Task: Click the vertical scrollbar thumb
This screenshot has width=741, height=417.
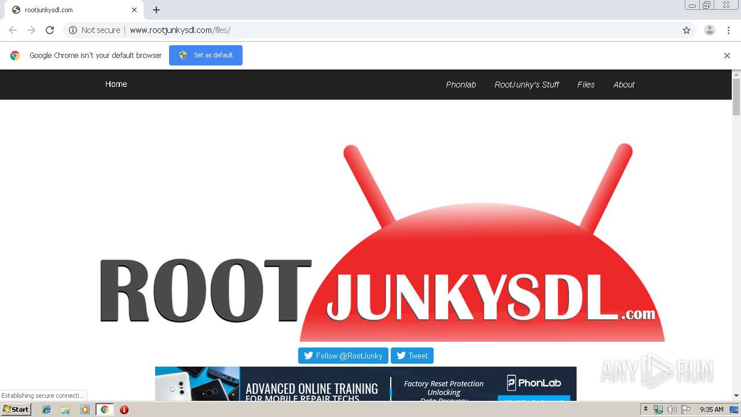Action: (x=736, y=97)
